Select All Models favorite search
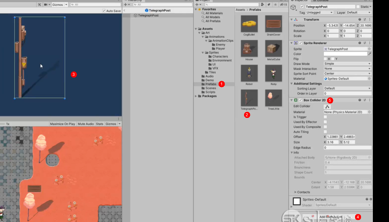The height and width of the screenshot is (222, 389). [x=212, y=17]
